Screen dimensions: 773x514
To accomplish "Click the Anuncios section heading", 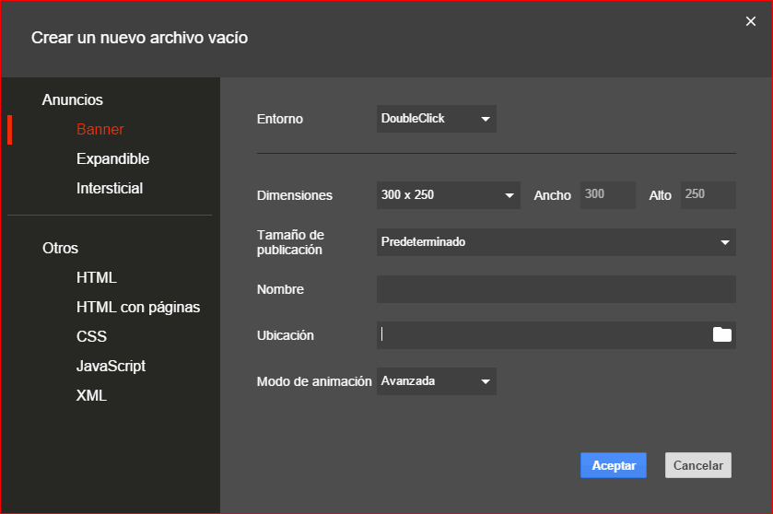I will coord(73,99).
